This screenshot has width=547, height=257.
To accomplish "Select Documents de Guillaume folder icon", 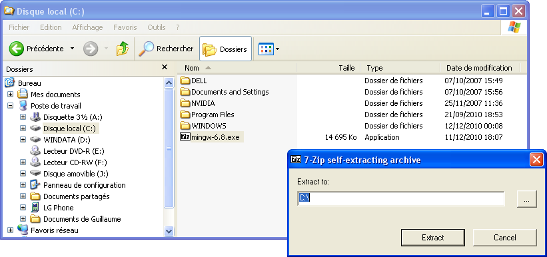I will (x=35, y=218).
